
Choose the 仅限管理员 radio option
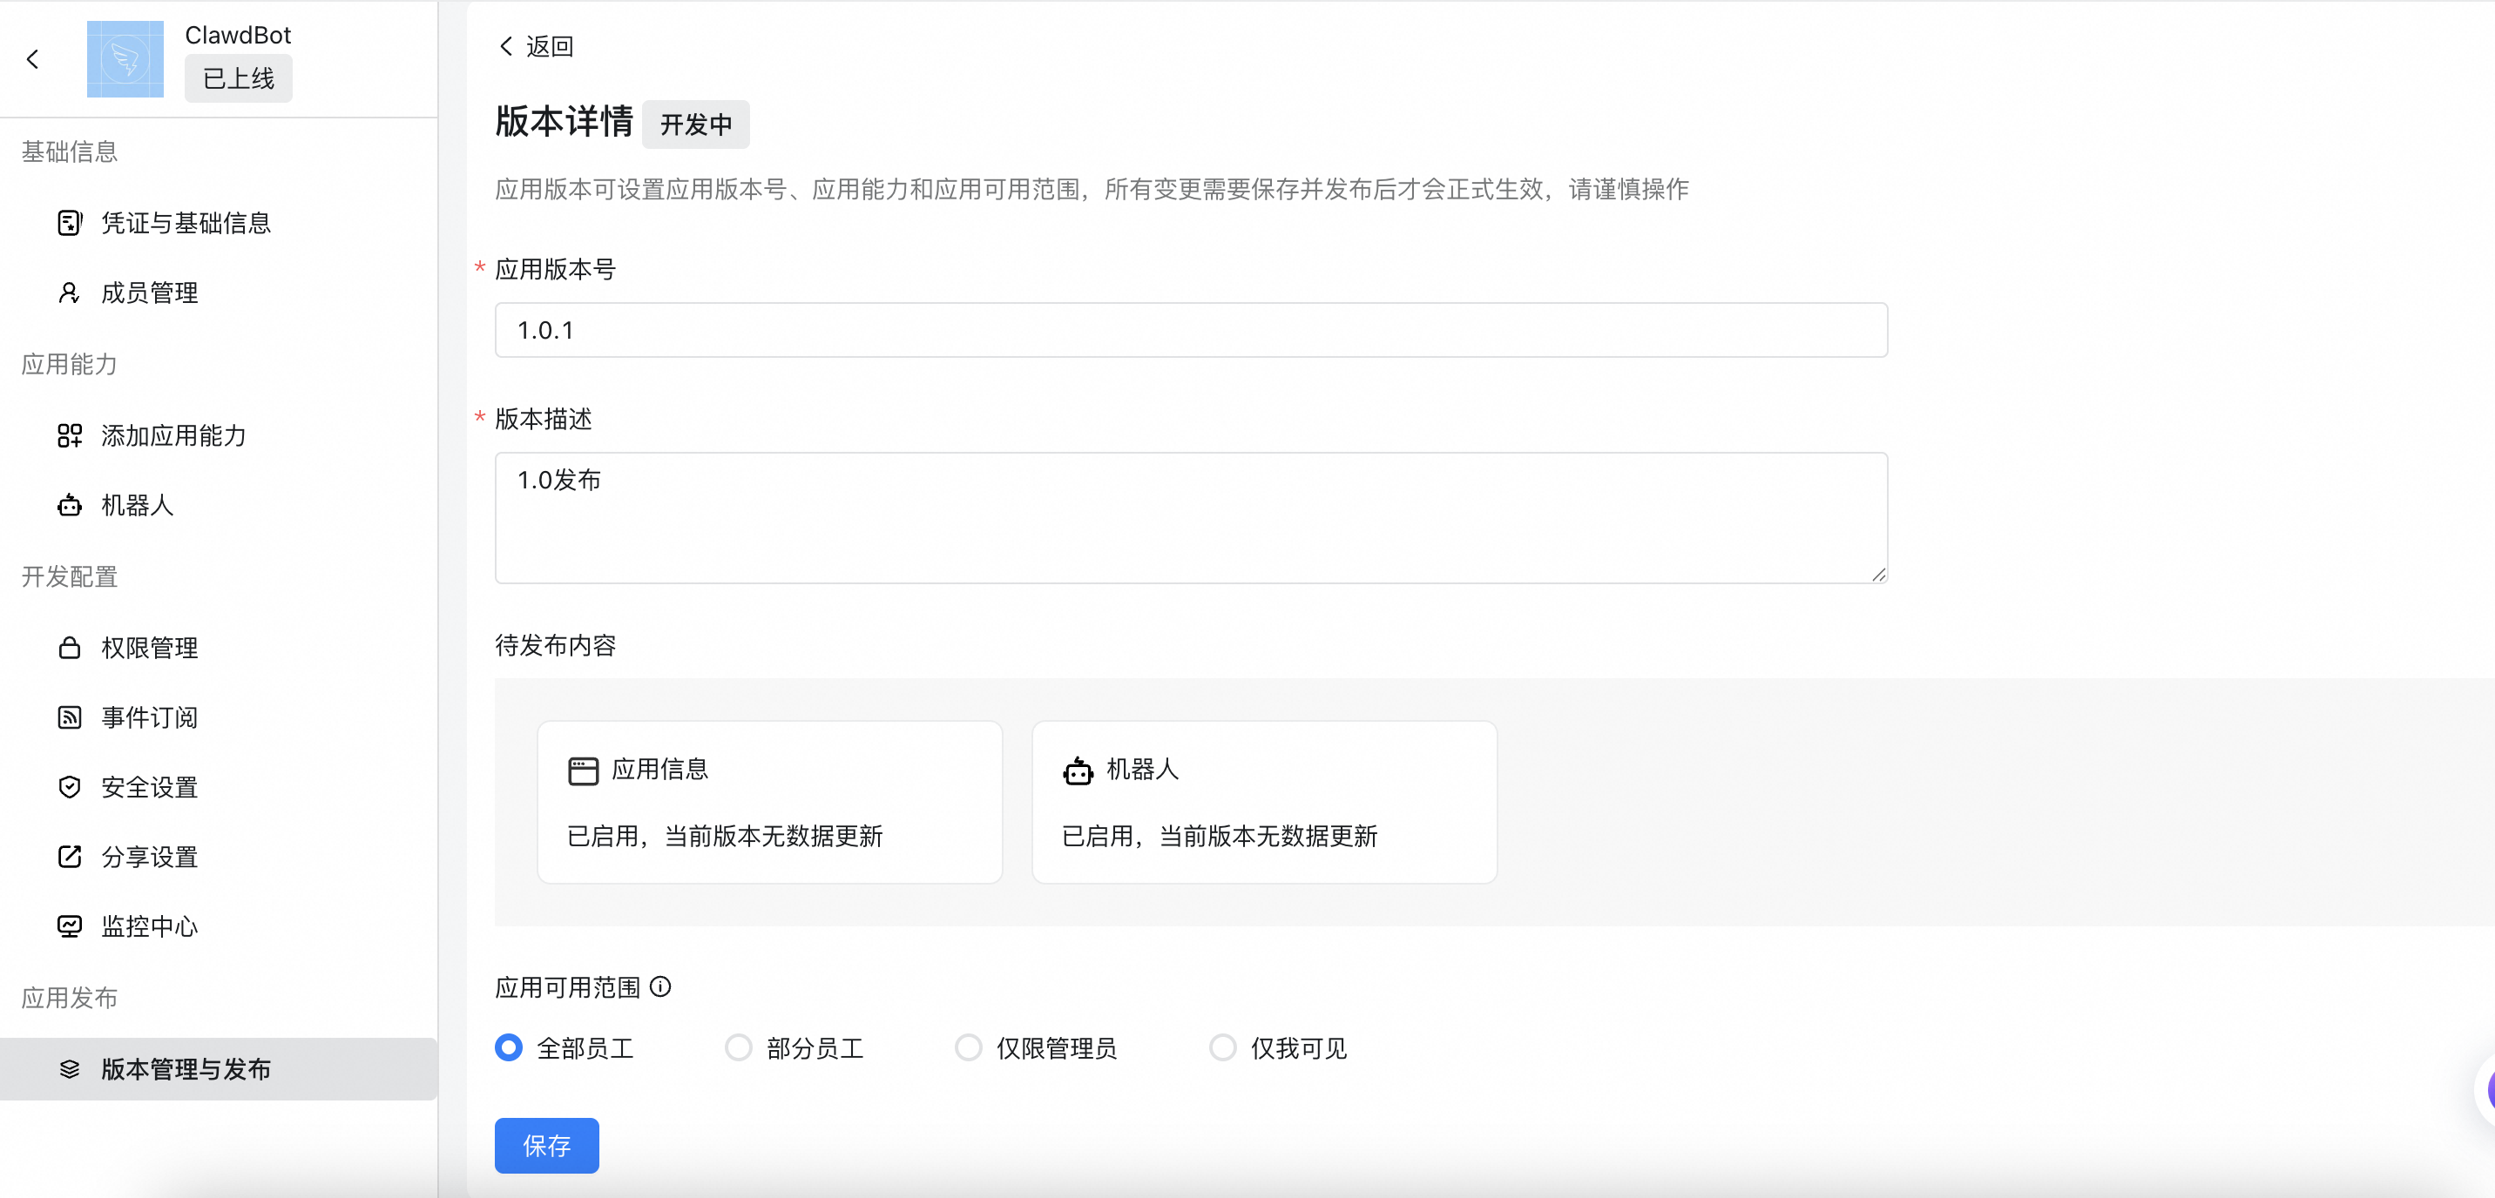(968, 1048)
